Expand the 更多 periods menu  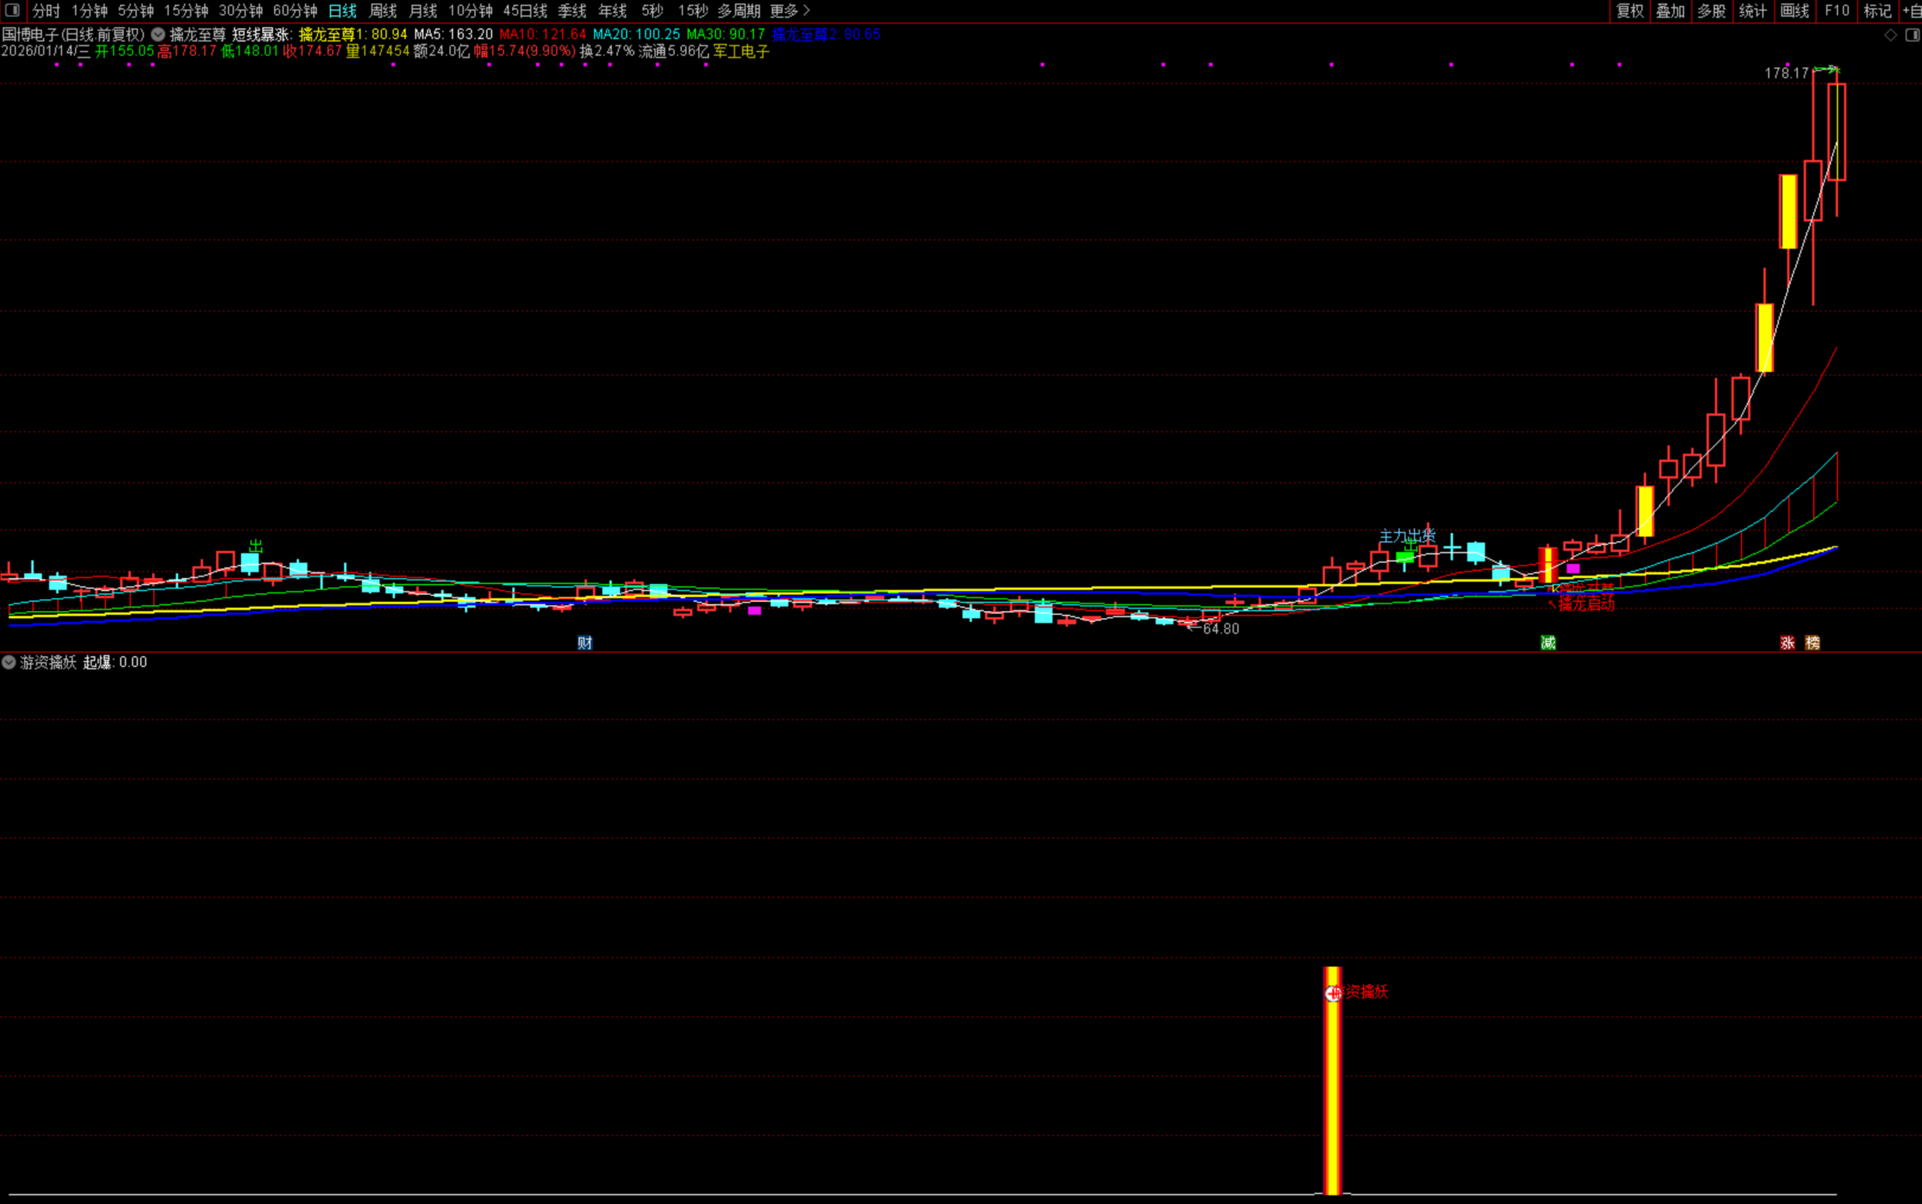coord(789,11)
